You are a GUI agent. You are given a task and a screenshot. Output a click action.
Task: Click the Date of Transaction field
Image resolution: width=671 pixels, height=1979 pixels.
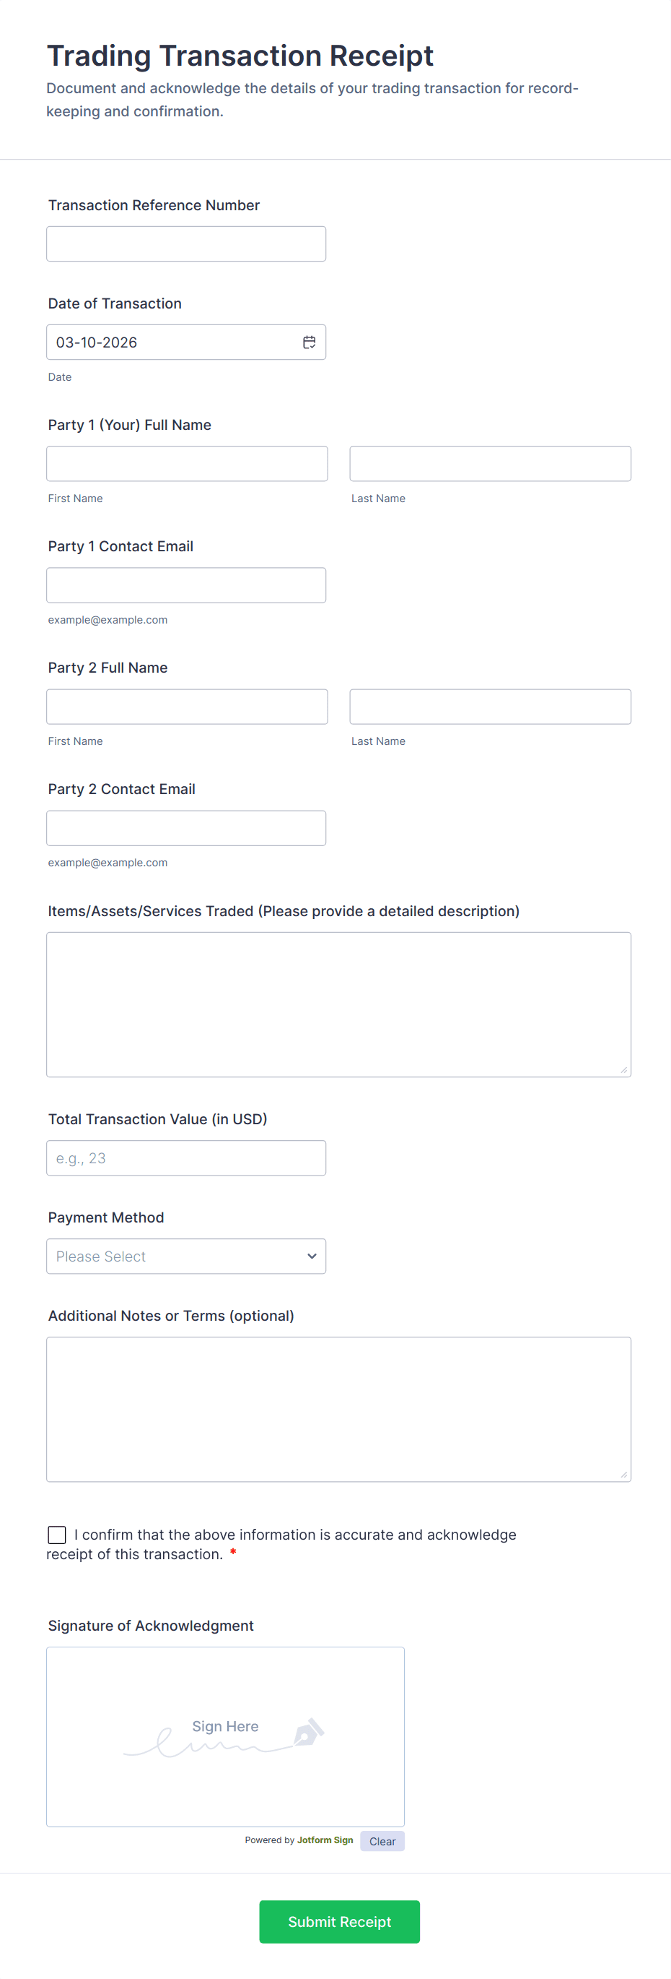point(172,342)
